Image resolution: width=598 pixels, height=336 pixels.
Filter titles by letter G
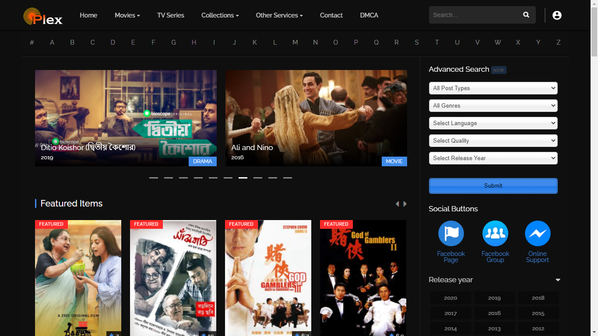(174, 42)
